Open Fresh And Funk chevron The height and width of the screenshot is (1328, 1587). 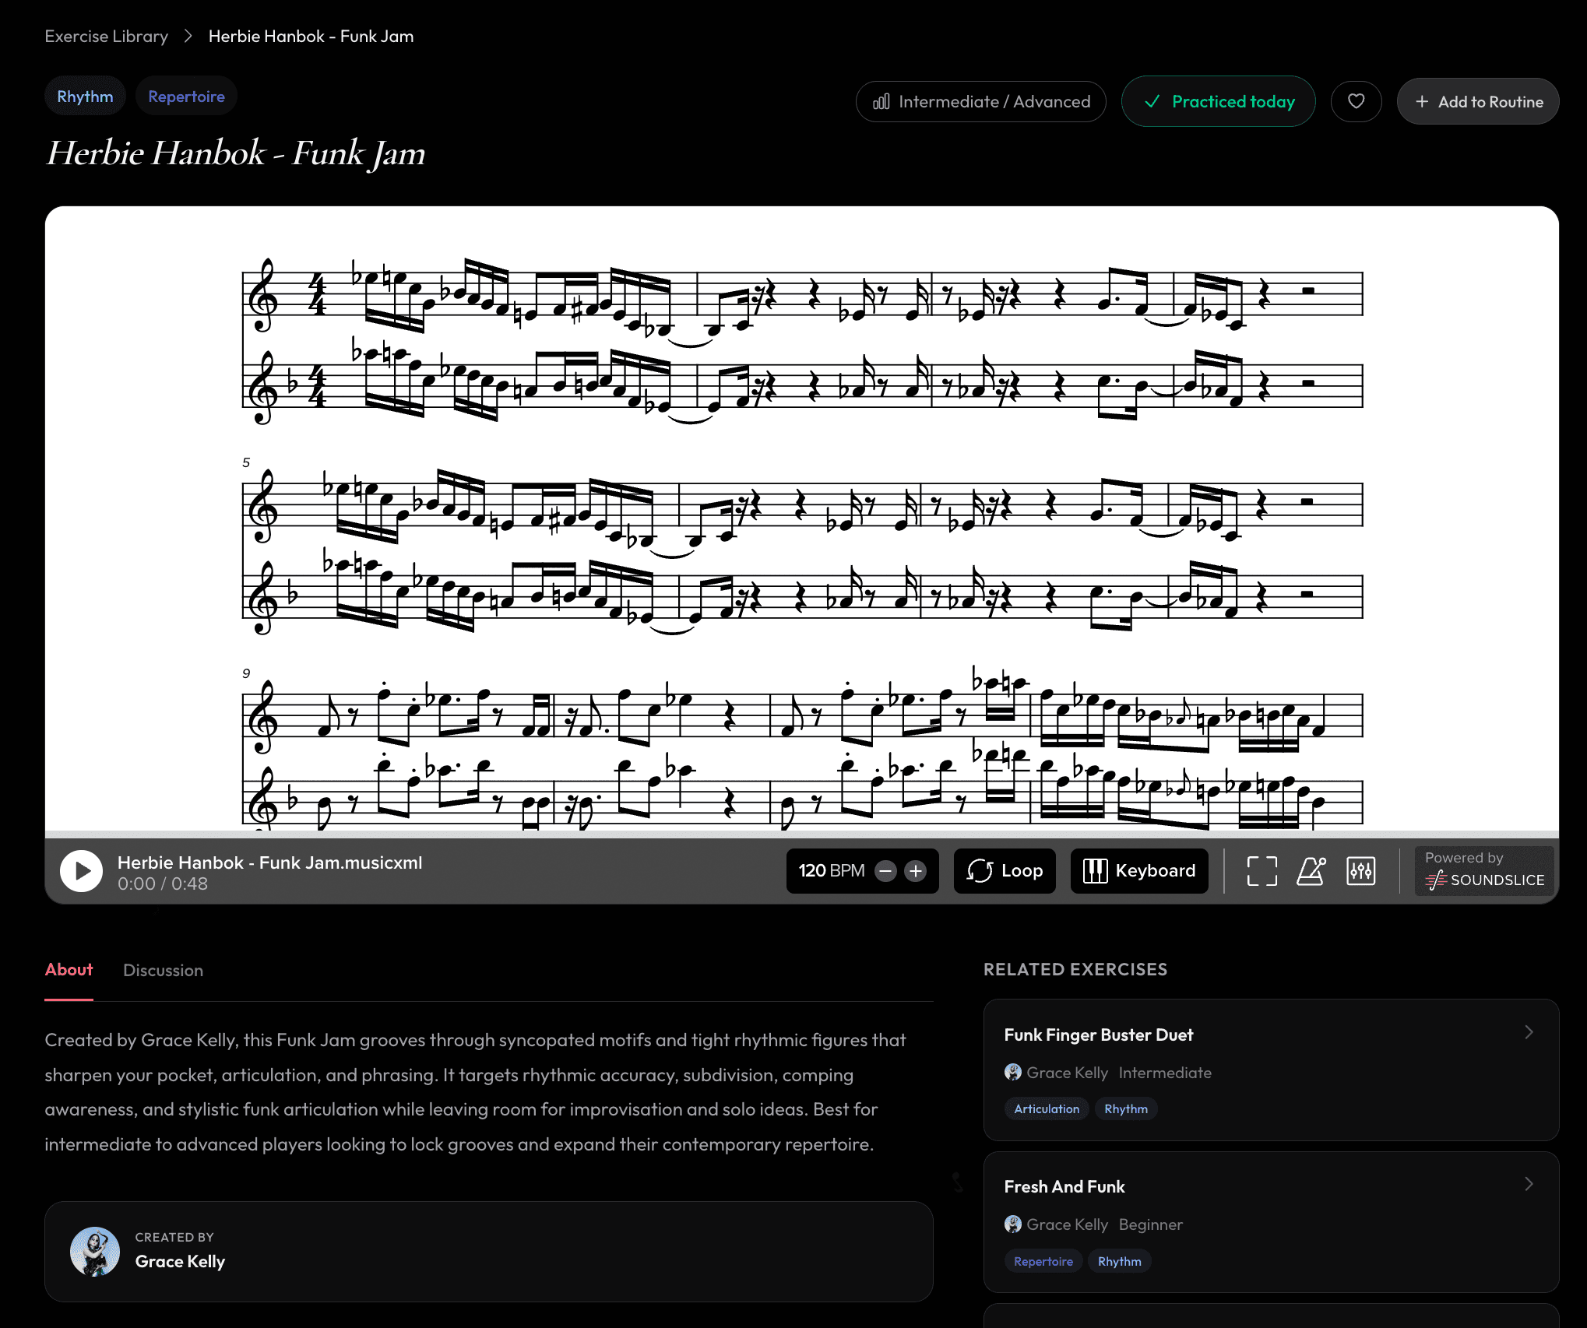pos(1529,1184)
